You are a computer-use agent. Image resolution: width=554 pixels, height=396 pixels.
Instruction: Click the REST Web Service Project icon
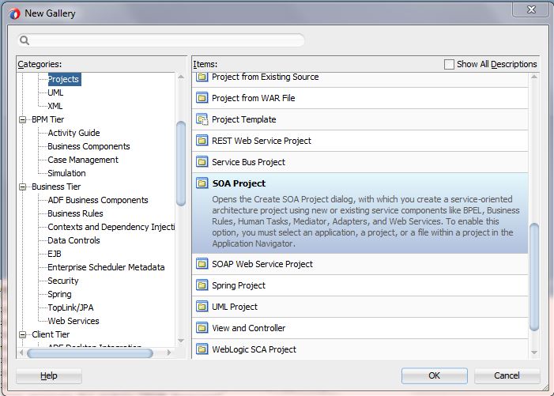[202, 141]
